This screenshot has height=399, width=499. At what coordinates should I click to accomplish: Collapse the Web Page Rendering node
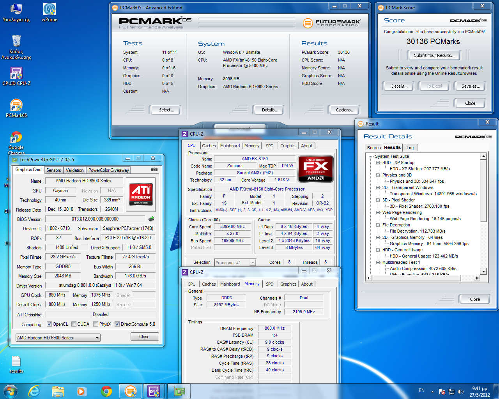[x=378, y=212]
